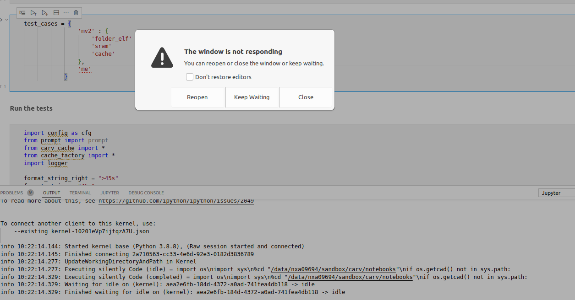Split the current notebook cell
Screen dimensions: 575x300
click(56, 12)
